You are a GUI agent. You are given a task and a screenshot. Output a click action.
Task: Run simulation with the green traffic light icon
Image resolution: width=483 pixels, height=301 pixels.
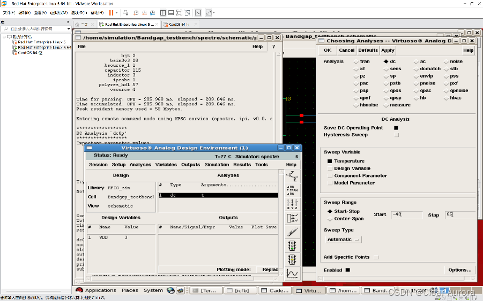(x=292, y=245)
